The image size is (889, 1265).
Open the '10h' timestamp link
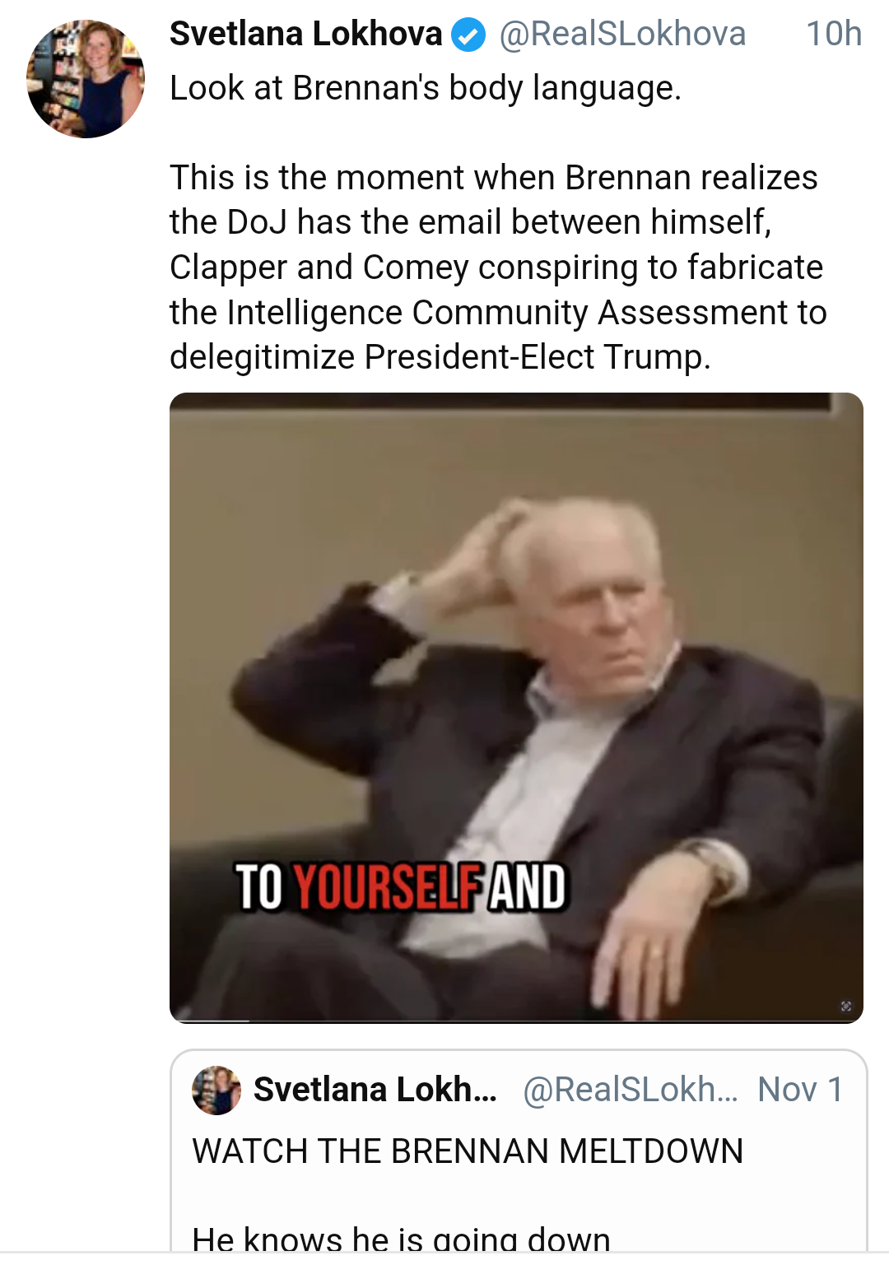[833, 35]
